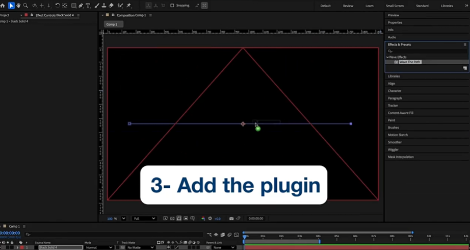Open the Mode dropdown set to Normal
Screen dimensions: 470x250
tap(99, 247)
